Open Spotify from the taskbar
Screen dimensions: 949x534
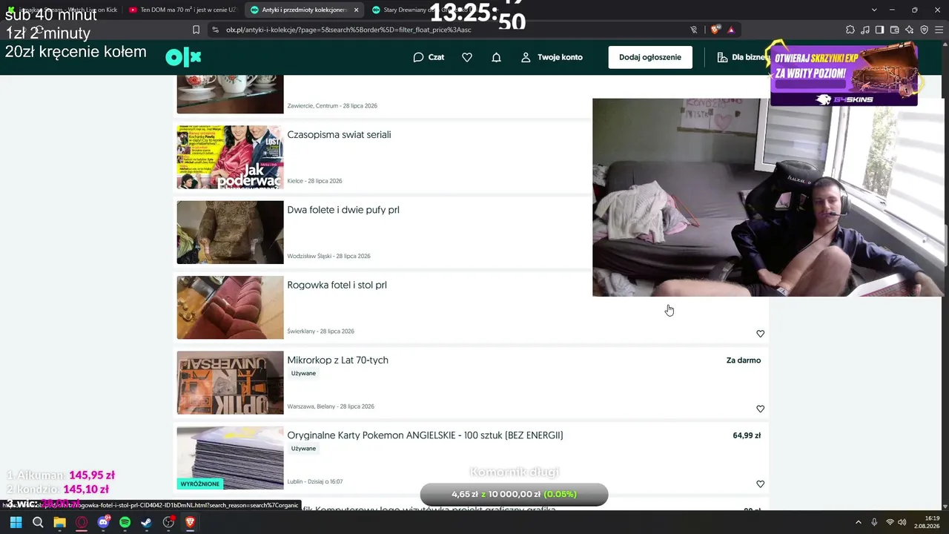pos(125,522)
